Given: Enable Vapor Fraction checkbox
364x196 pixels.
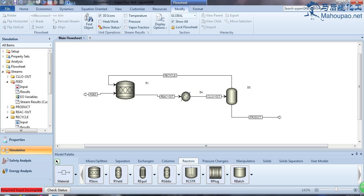Looking at the screenshot, I should (x=126, y=27).
